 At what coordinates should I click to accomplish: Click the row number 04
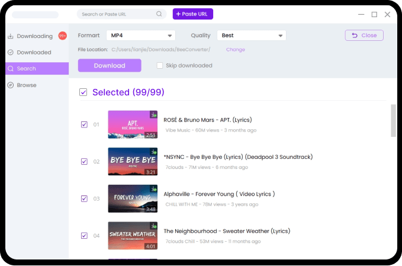tap(96, 236)
